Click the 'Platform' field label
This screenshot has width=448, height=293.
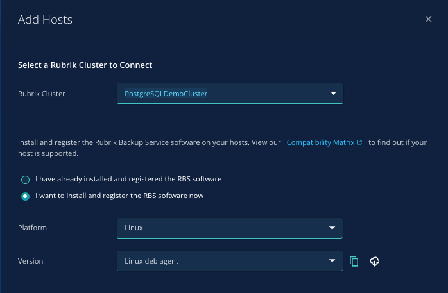point(32,228)
